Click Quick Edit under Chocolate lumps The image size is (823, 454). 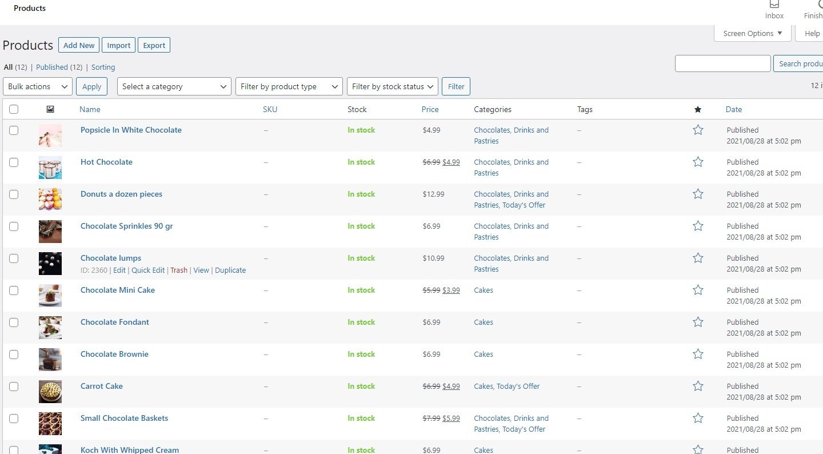(148, 270)
